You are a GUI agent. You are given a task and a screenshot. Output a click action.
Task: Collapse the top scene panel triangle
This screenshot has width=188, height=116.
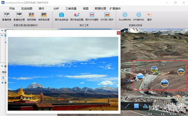pos(2,31)
